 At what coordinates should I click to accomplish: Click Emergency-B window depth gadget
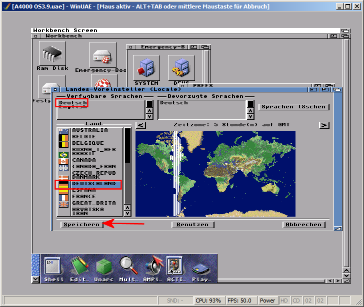[205, 47]
